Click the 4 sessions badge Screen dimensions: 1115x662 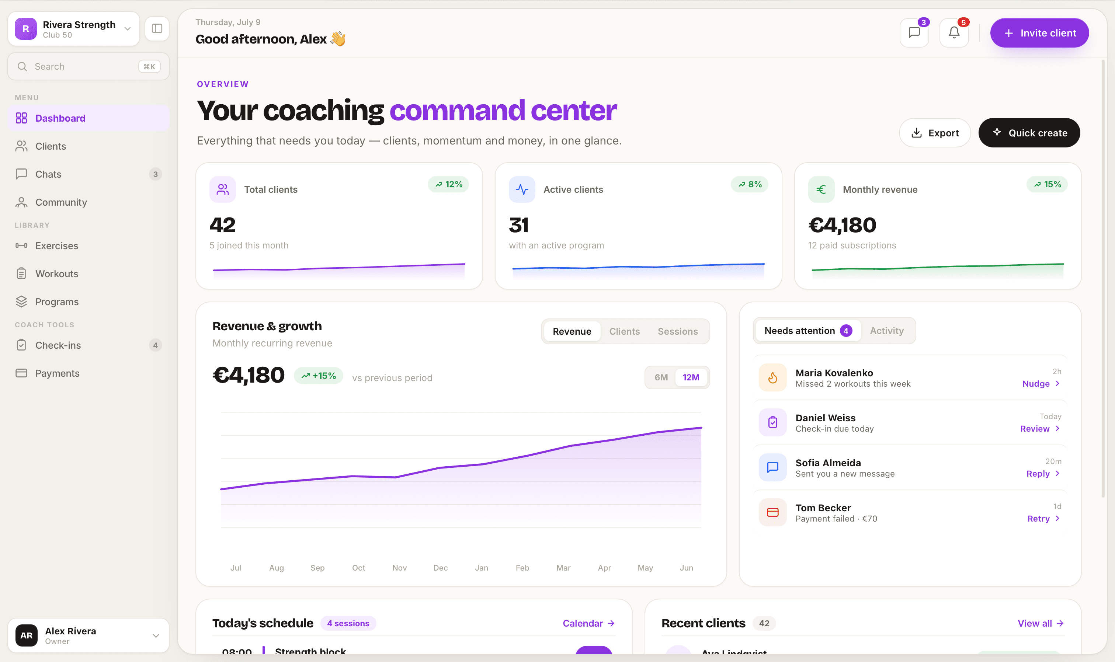point(348,623)
